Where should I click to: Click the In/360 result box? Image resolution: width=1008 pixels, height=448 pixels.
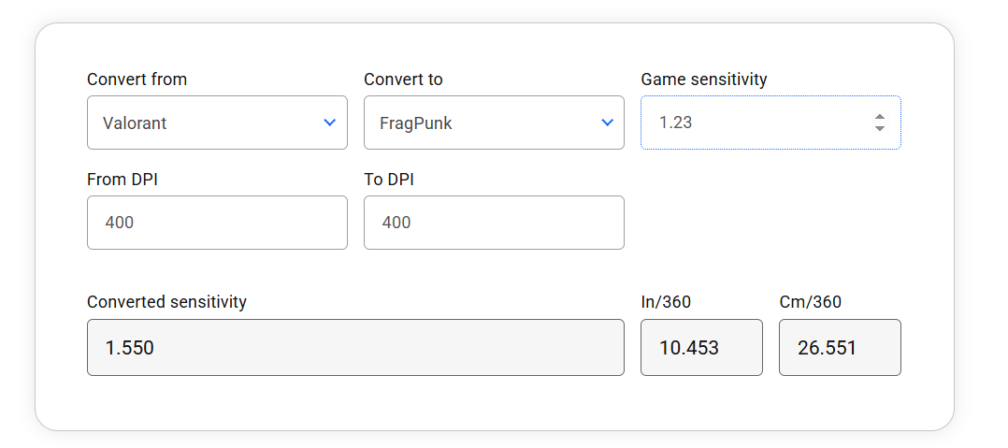click(701, 348)
